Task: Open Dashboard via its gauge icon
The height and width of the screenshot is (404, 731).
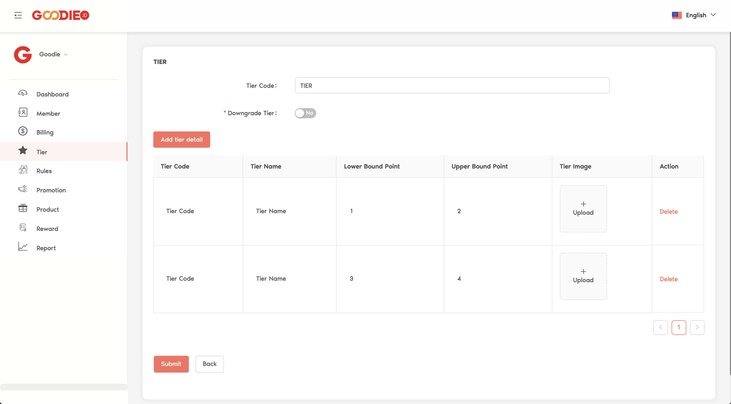Action: pos(23,93)
